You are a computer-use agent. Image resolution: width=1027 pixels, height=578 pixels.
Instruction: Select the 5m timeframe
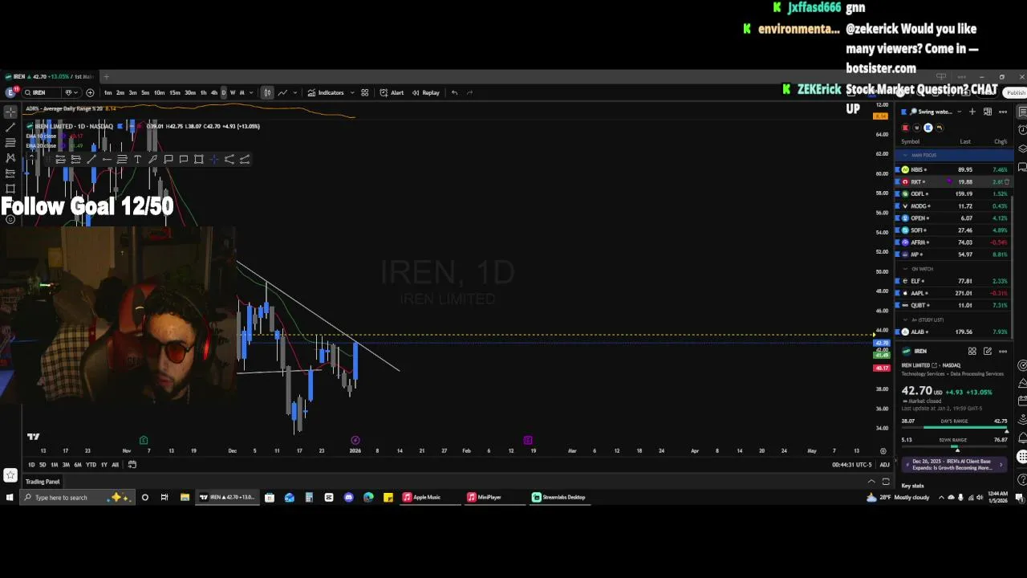click(x=145, y=92)
